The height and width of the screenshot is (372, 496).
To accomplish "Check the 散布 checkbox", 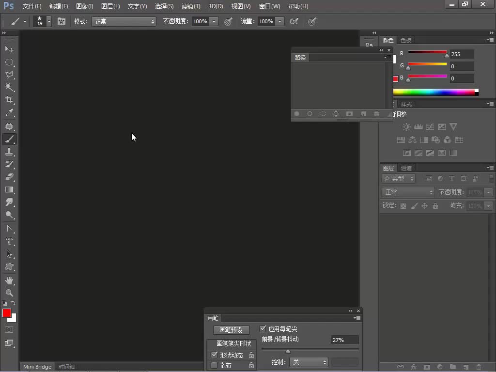I will click(x=214, y=365).
